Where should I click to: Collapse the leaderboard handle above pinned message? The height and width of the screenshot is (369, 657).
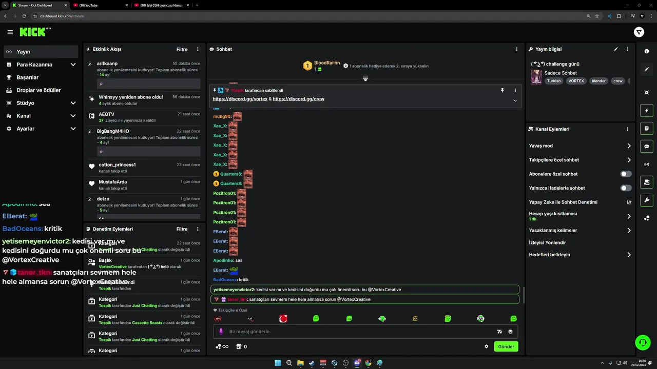coord(365,79)
